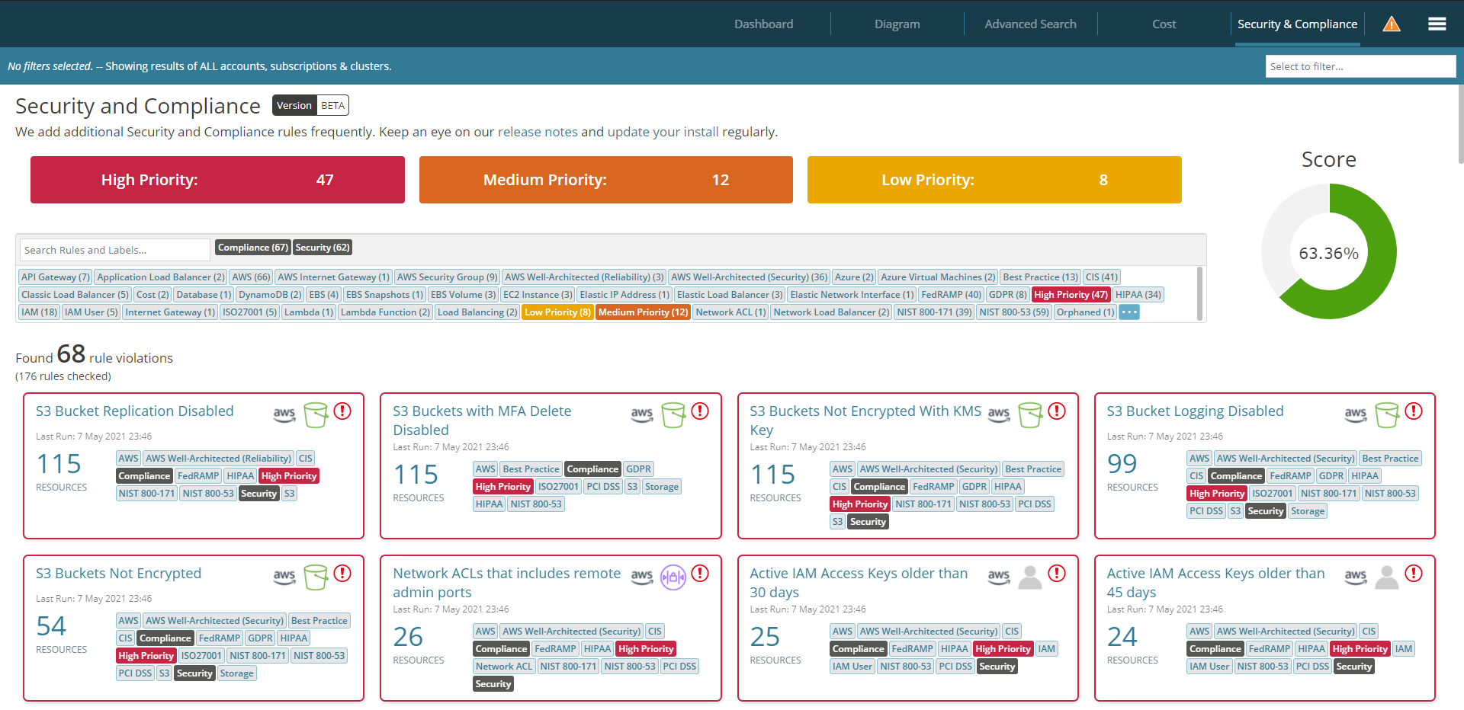The image size is (1464, 710).
Task: Filter by Compliance (67) label
Action: pos(253,248)
